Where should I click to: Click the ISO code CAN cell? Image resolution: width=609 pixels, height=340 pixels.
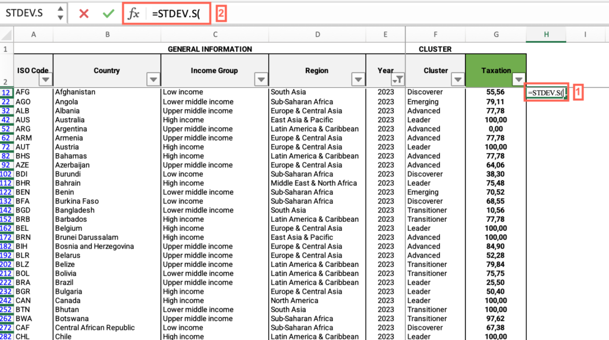pos(33,300)
